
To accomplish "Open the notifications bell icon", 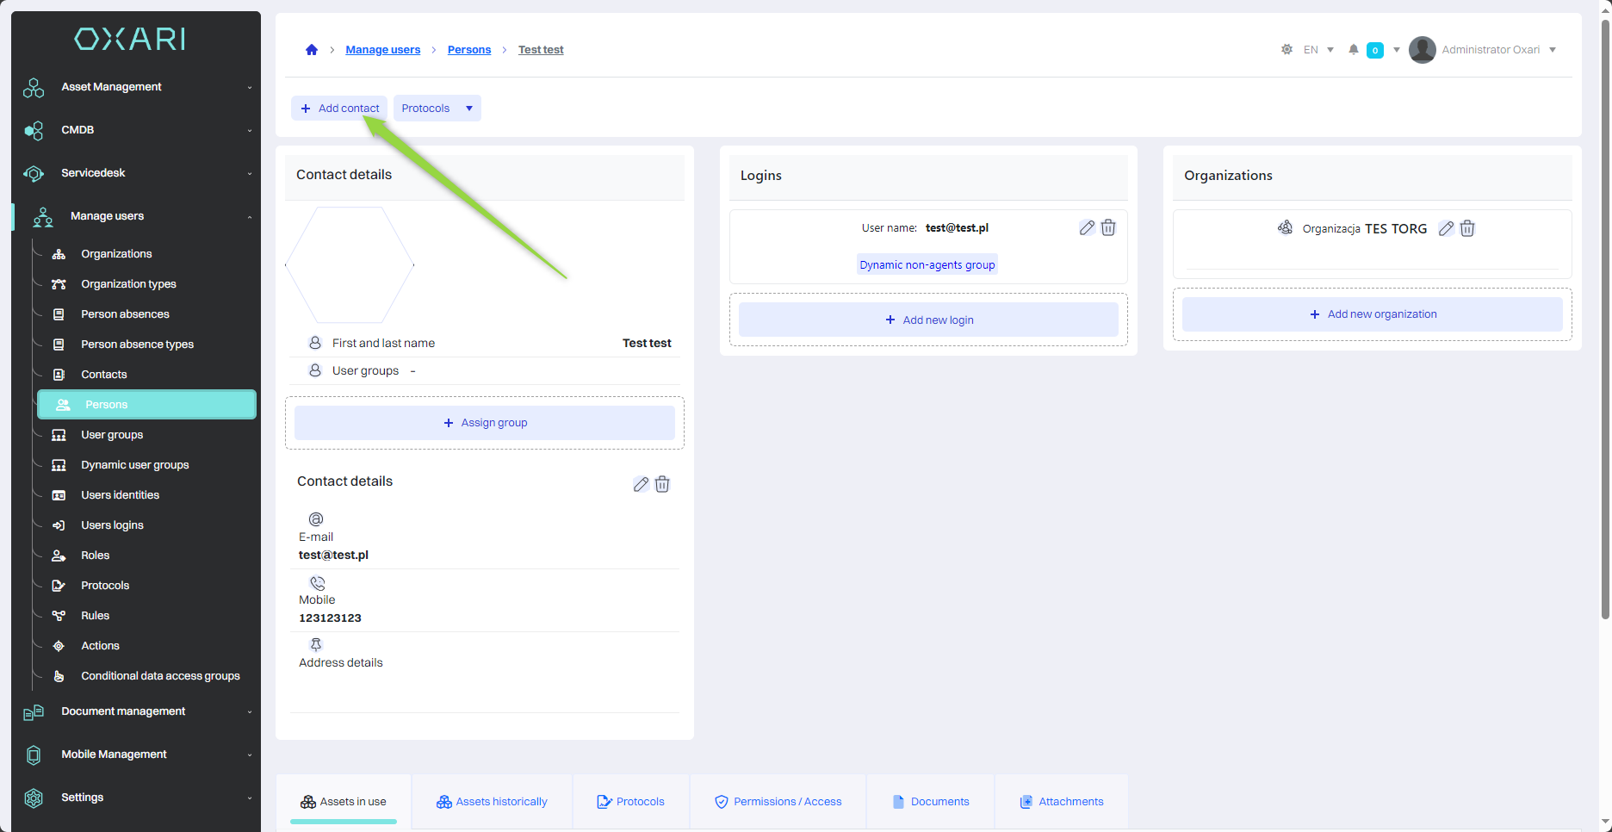I will [1354, 50].
